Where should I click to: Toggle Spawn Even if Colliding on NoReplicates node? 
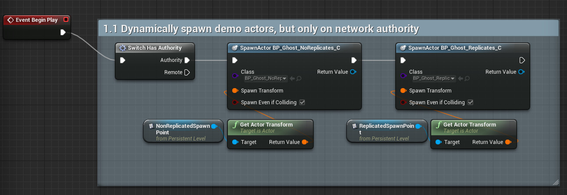pos(302,103)
